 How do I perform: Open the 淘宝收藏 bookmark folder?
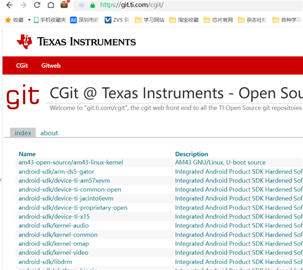pos(184,20)
